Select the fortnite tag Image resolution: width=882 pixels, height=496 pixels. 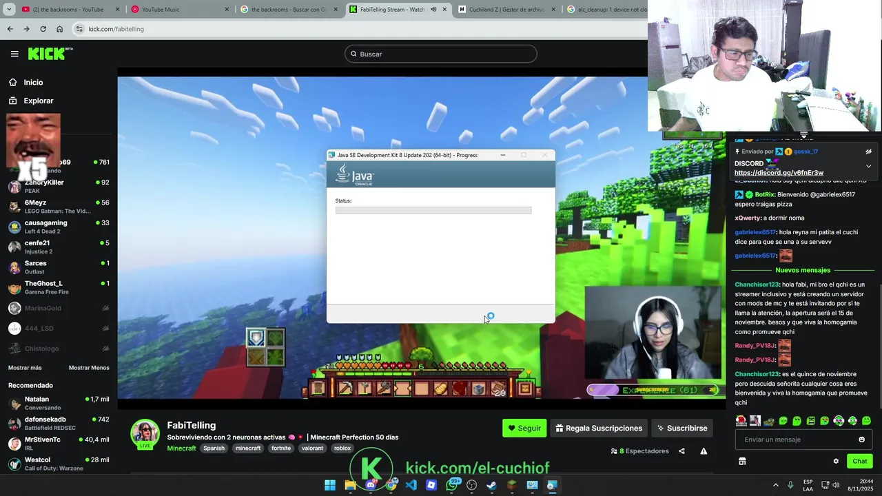(x=281, y=448)
